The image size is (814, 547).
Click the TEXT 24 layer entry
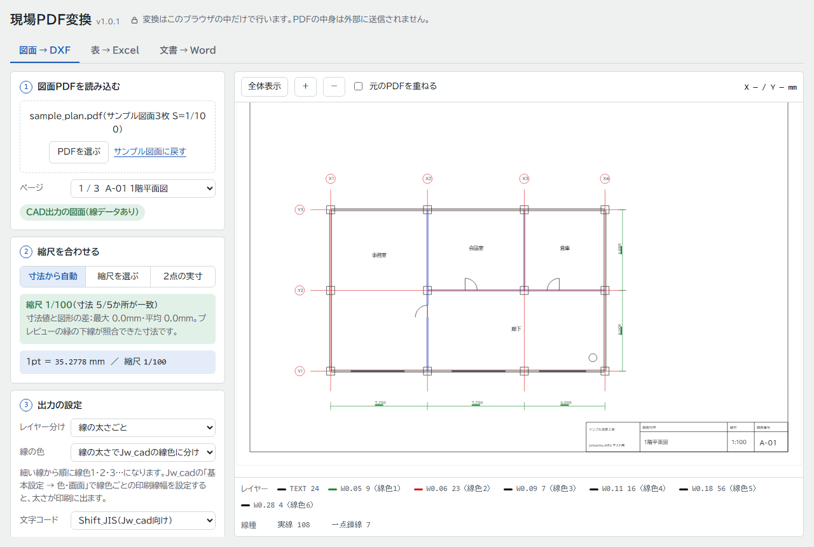tap(298, 489)
